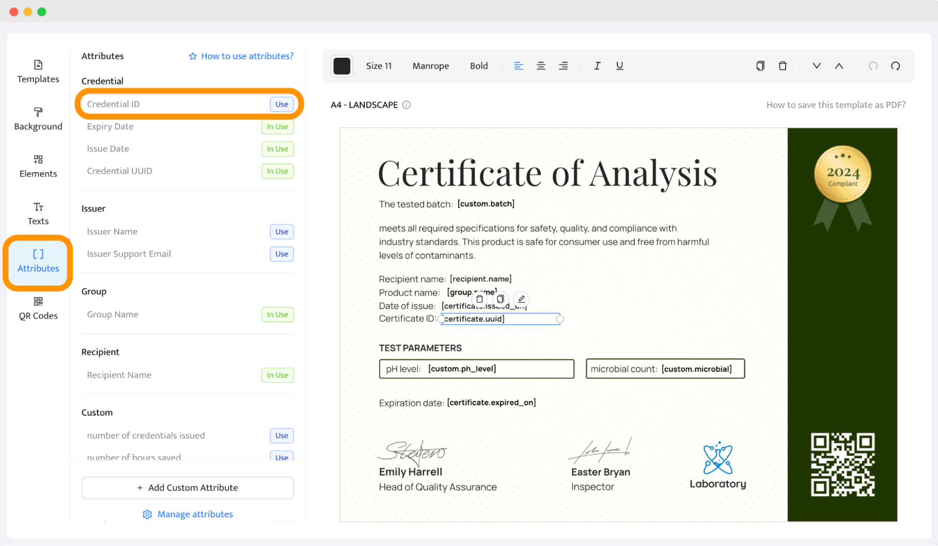Toggle underline formatting
The height and width of the screenshot is (546, 938).
pyautogui.click(x=619, y=66)
